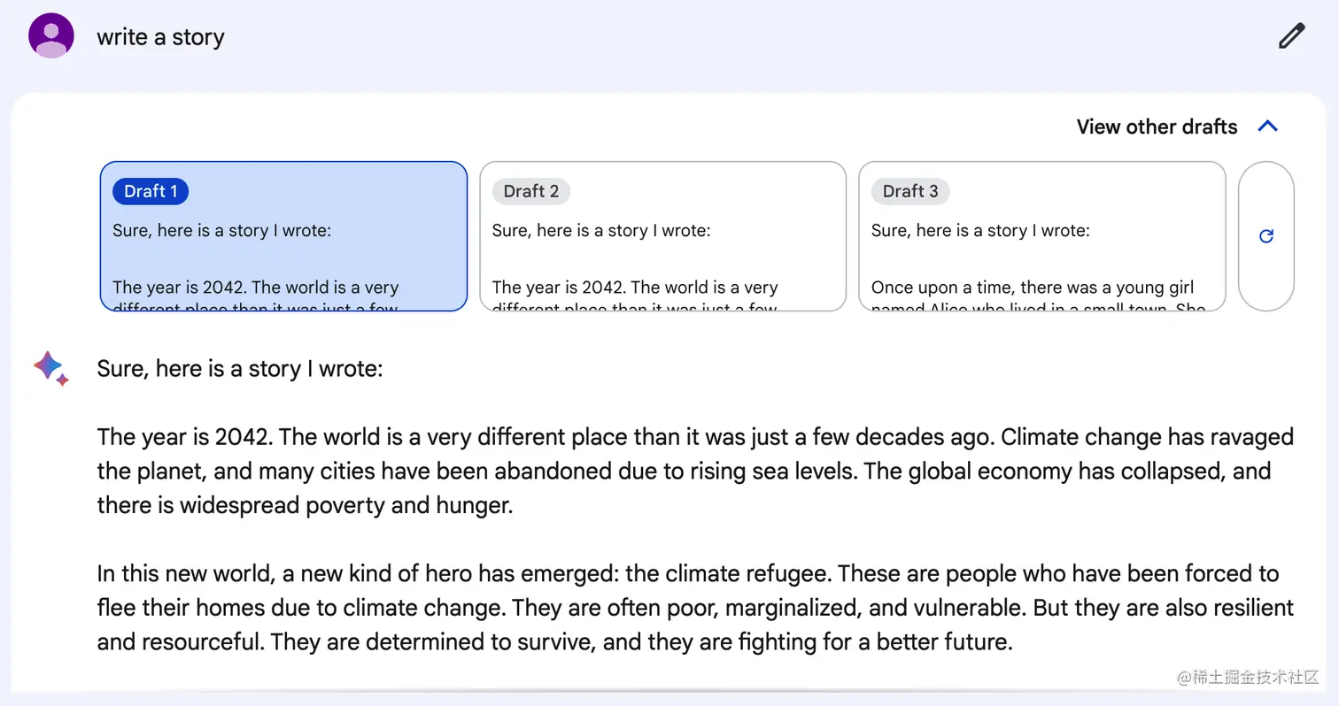This screenshot has height=706, width=1339.
Task: Click the response line "Sure, here is a story I wrote:"
Action: pos(240,368)
